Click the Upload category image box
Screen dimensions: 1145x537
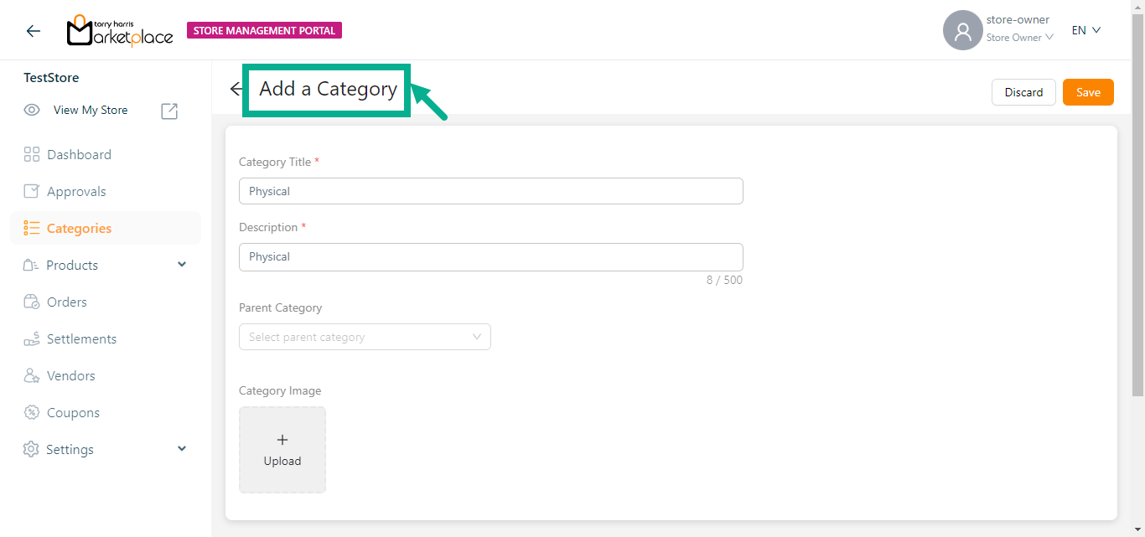point(282,450)
